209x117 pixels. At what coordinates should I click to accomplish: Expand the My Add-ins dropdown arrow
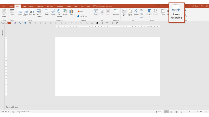pos(89,16)
